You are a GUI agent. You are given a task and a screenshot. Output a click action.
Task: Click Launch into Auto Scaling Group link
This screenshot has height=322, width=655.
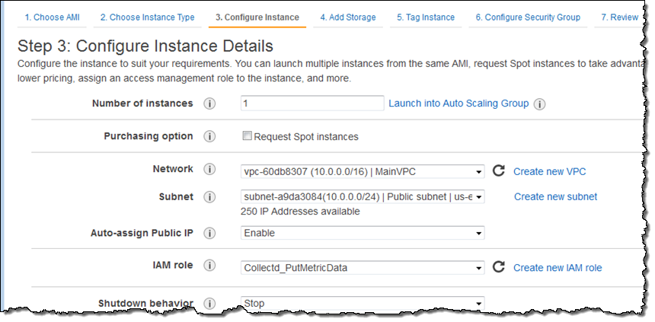pos(458,104)
